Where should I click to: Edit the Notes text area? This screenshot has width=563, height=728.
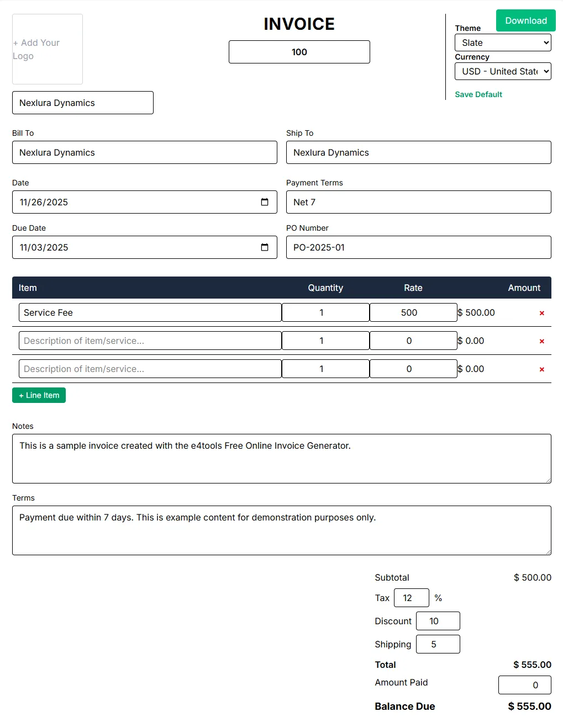coord(282,459)
